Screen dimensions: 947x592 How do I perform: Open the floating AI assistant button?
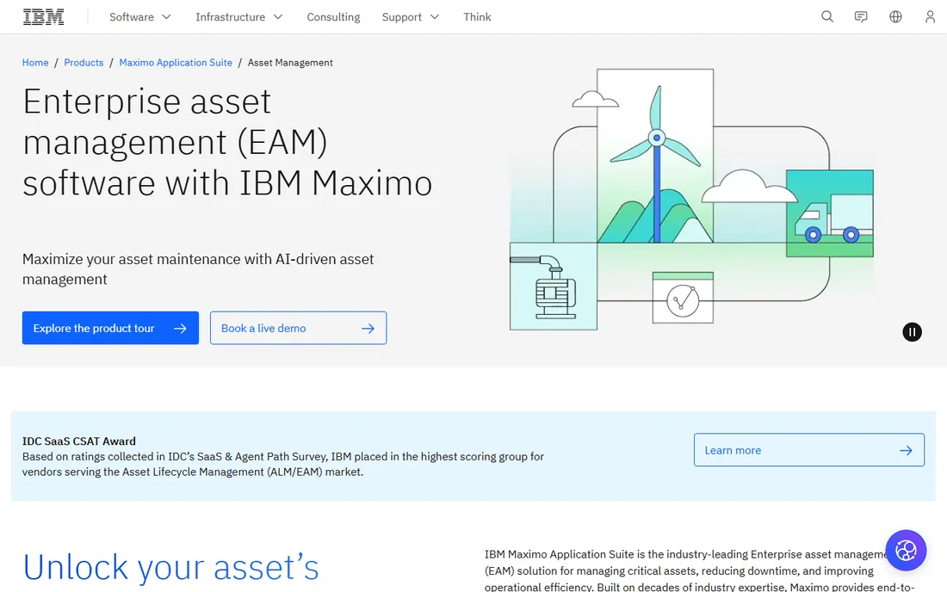906,551
